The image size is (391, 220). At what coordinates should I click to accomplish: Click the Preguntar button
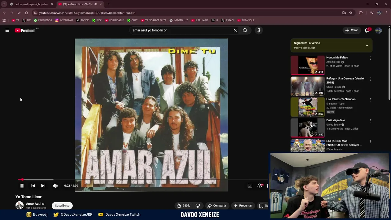point(243,206)
